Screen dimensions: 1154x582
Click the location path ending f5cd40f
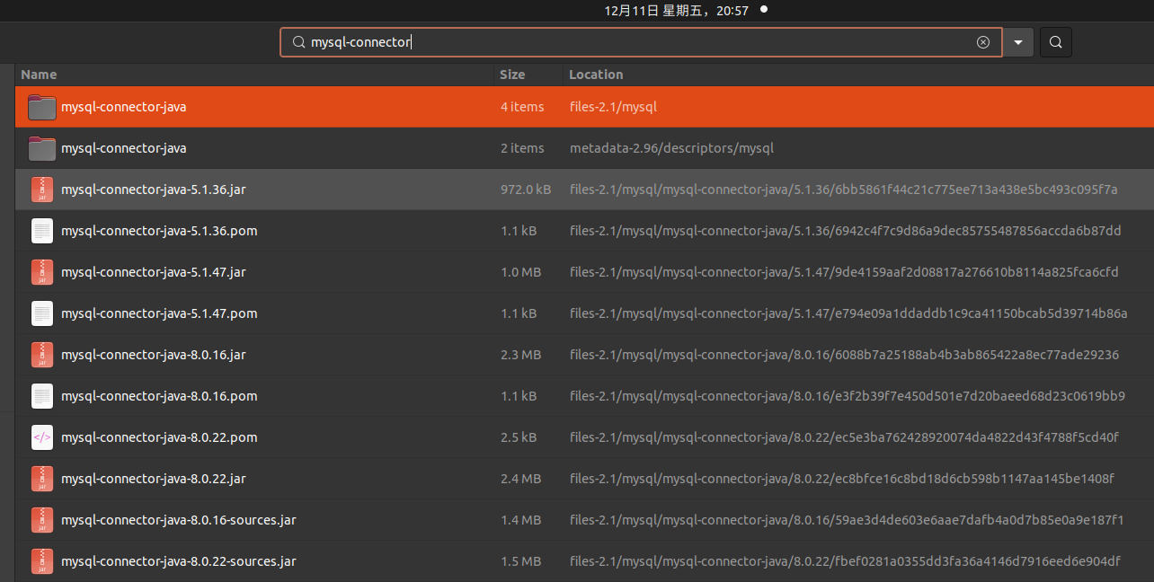point(845,437)
